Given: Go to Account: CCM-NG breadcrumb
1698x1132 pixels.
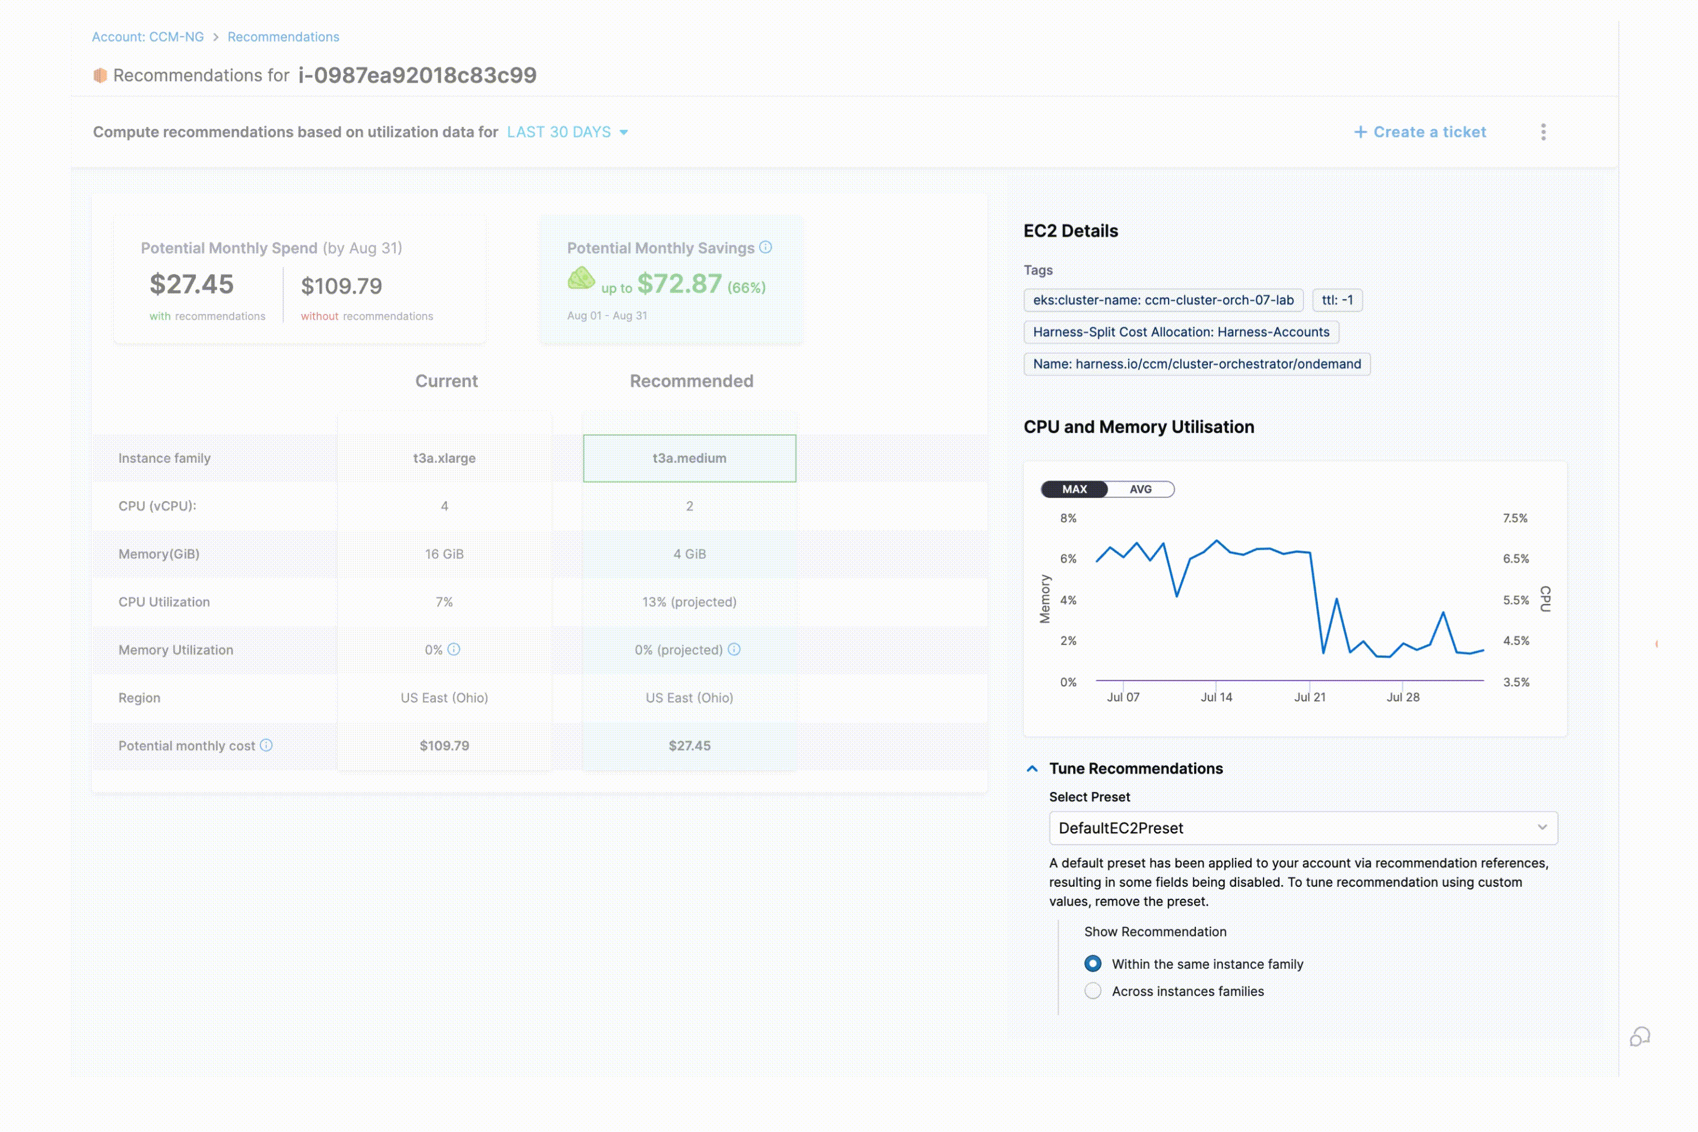Looking at the screenshot, I should (148, 37).
